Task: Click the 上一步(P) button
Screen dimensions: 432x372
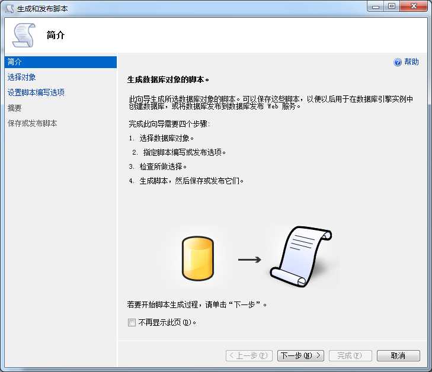Action: pos(249,355)
